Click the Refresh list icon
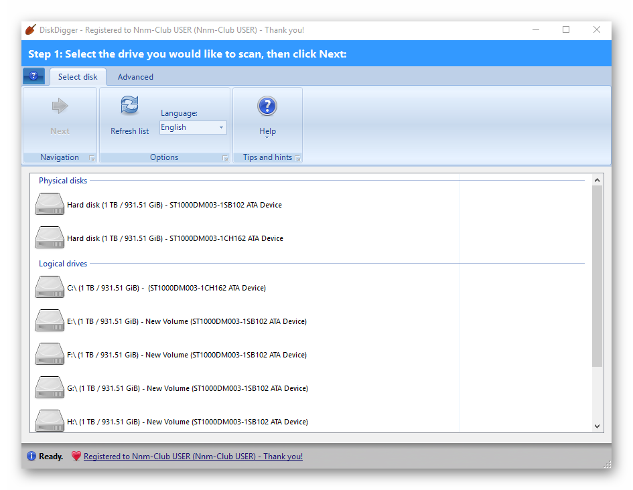 (129, 105)
